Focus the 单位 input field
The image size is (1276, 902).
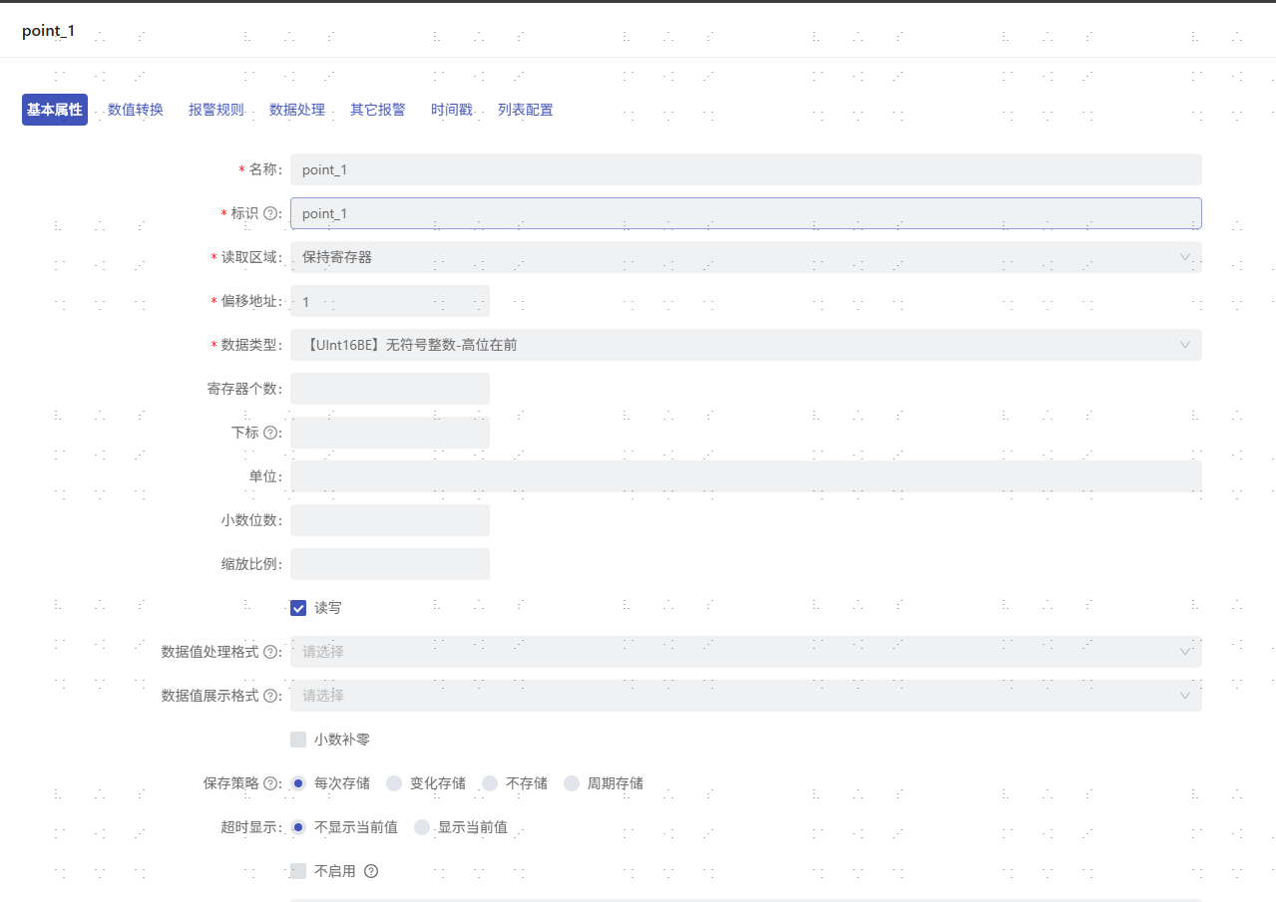coord(746,476)
